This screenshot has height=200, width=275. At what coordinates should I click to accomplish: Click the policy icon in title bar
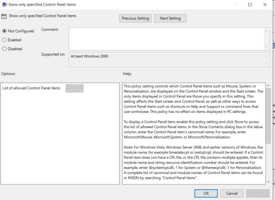[4, 4]
